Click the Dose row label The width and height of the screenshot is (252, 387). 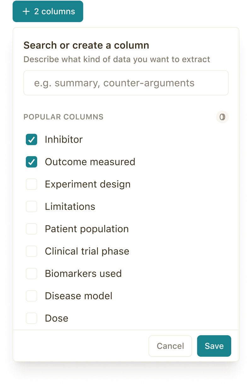click(56, 318)
